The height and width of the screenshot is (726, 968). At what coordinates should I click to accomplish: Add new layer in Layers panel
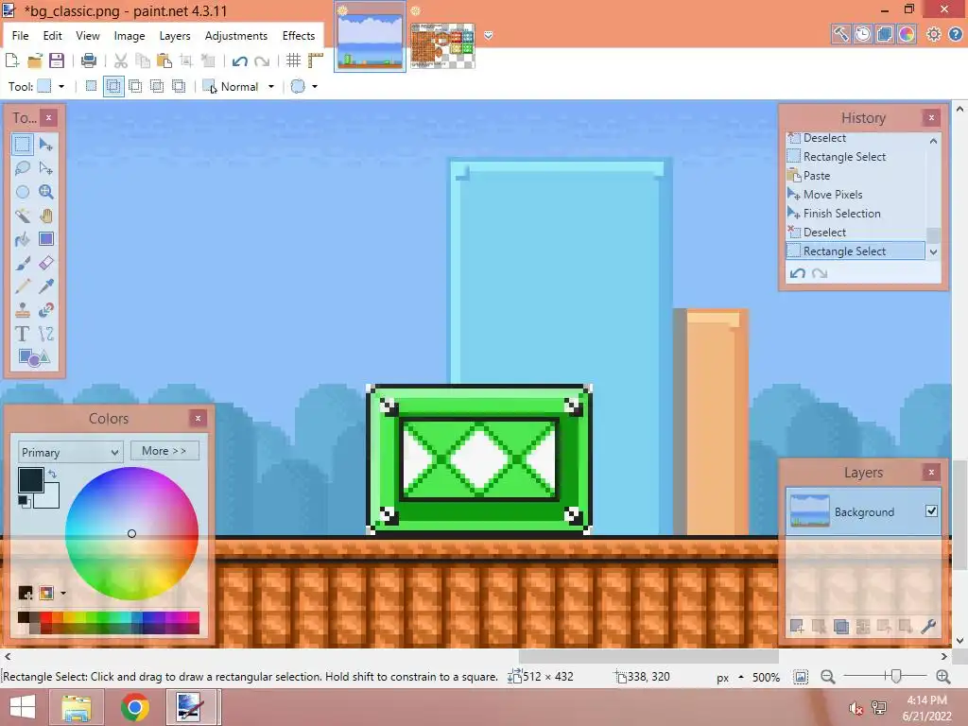[x=797, y=627]
